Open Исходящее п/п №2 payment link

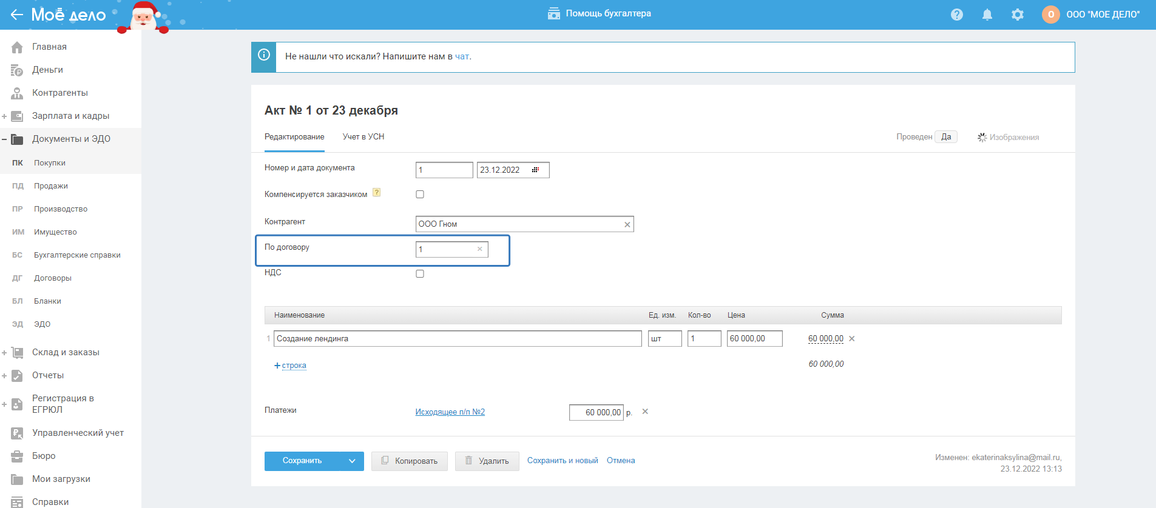click(450, 412)
